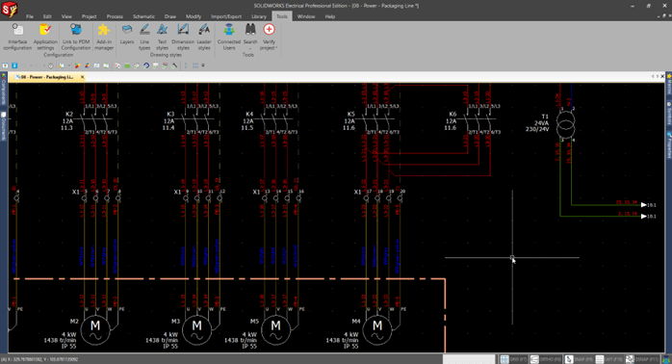Screen dimensions: 672x364
Task: Open the File menu
Action: [30, 16]
